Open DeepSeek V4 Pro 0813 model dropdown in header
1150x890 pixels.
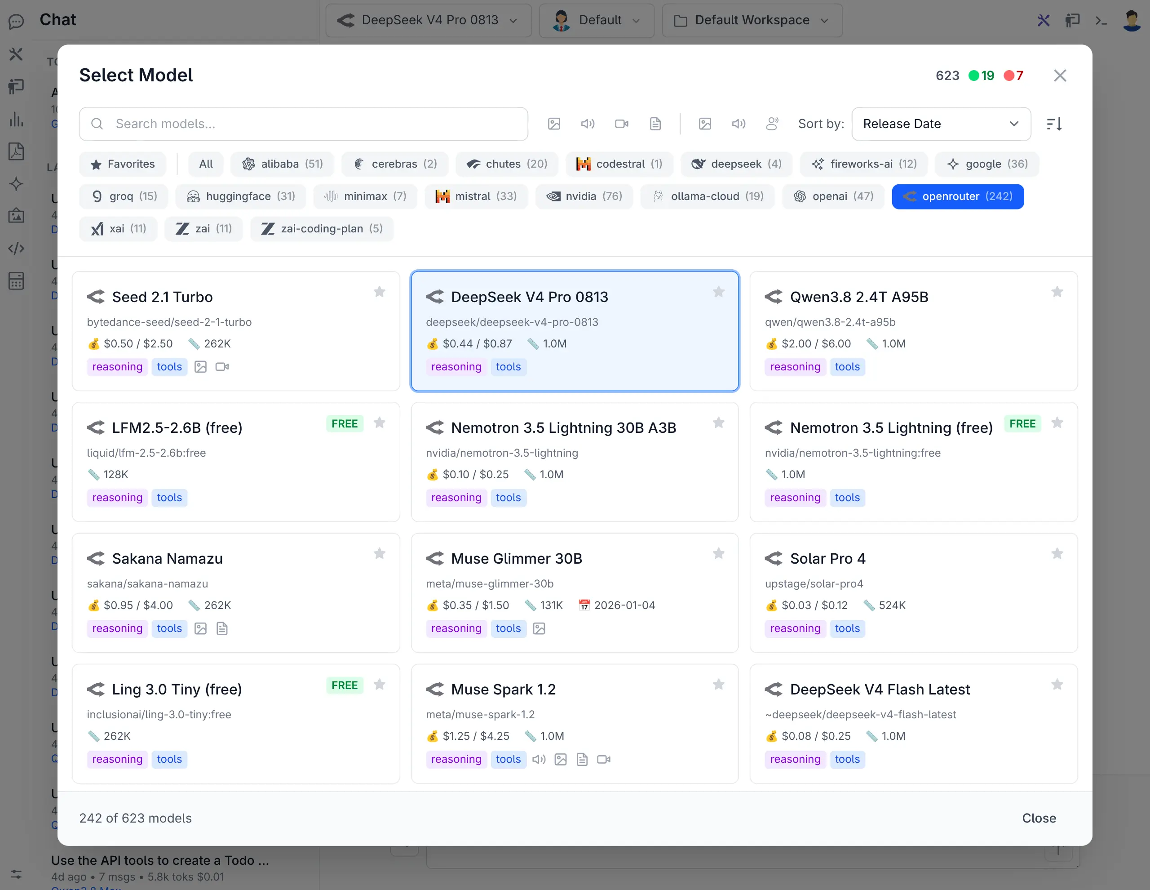pyautogui.click(x=428, y=21)
